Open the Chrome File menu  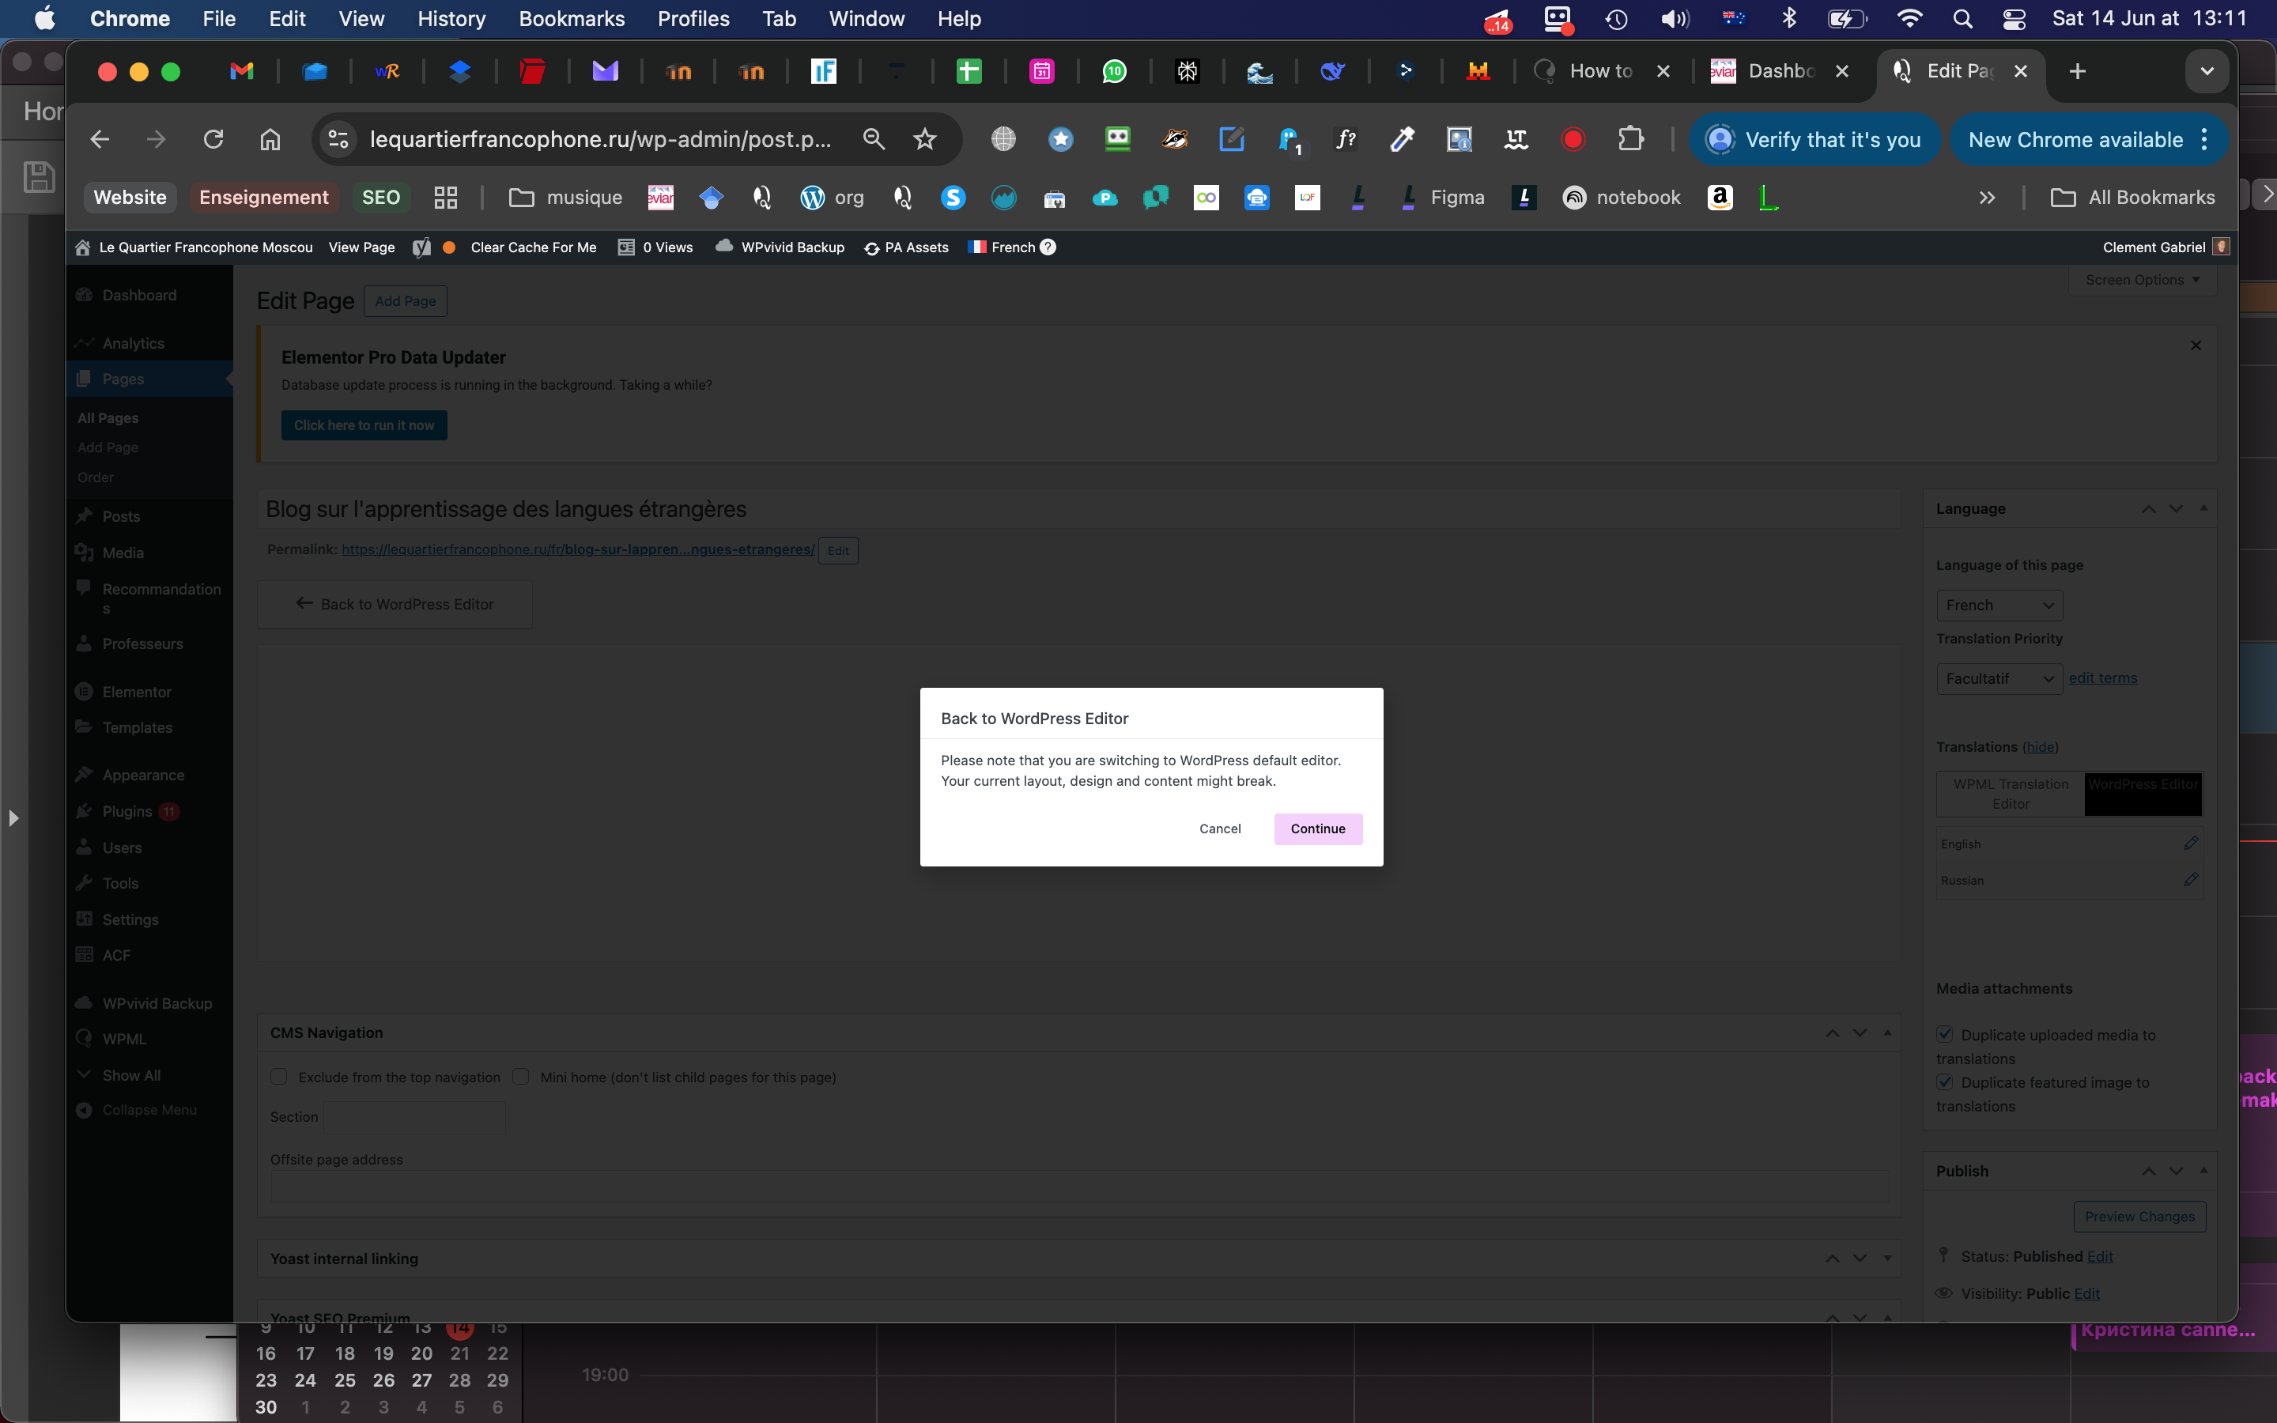(x=218, y=19)
